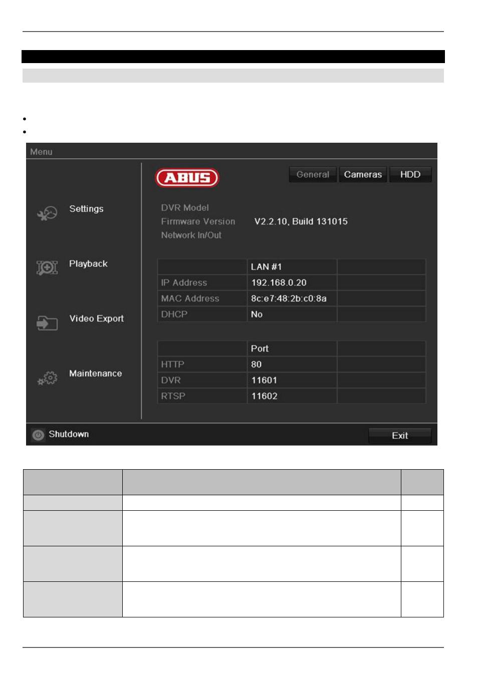The width and height of the screenshot is (478, 676).
Task: Click the HTTP port value 80
Action: pyautogui.click(x=256, y=365)
